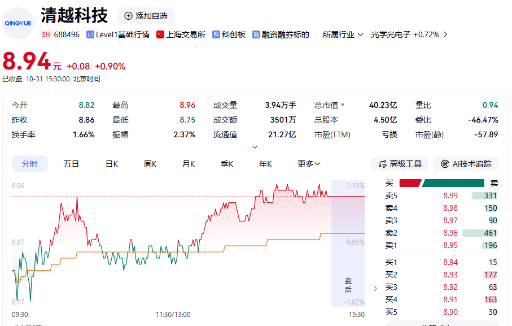Image resolution: width=512 pixels, height=326 pixels.
Task: Click 流通值 value 21.27亿
Action: (x=282, y=134)
